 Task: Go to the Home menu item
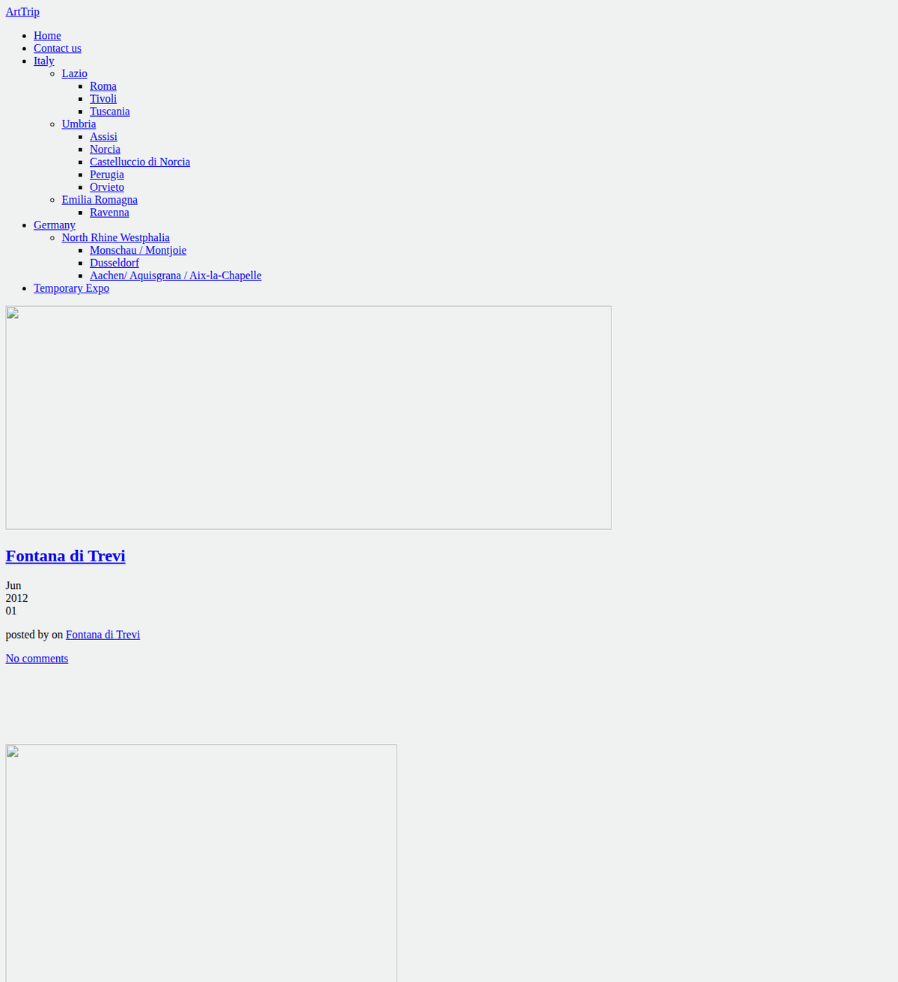click(47, 36)
